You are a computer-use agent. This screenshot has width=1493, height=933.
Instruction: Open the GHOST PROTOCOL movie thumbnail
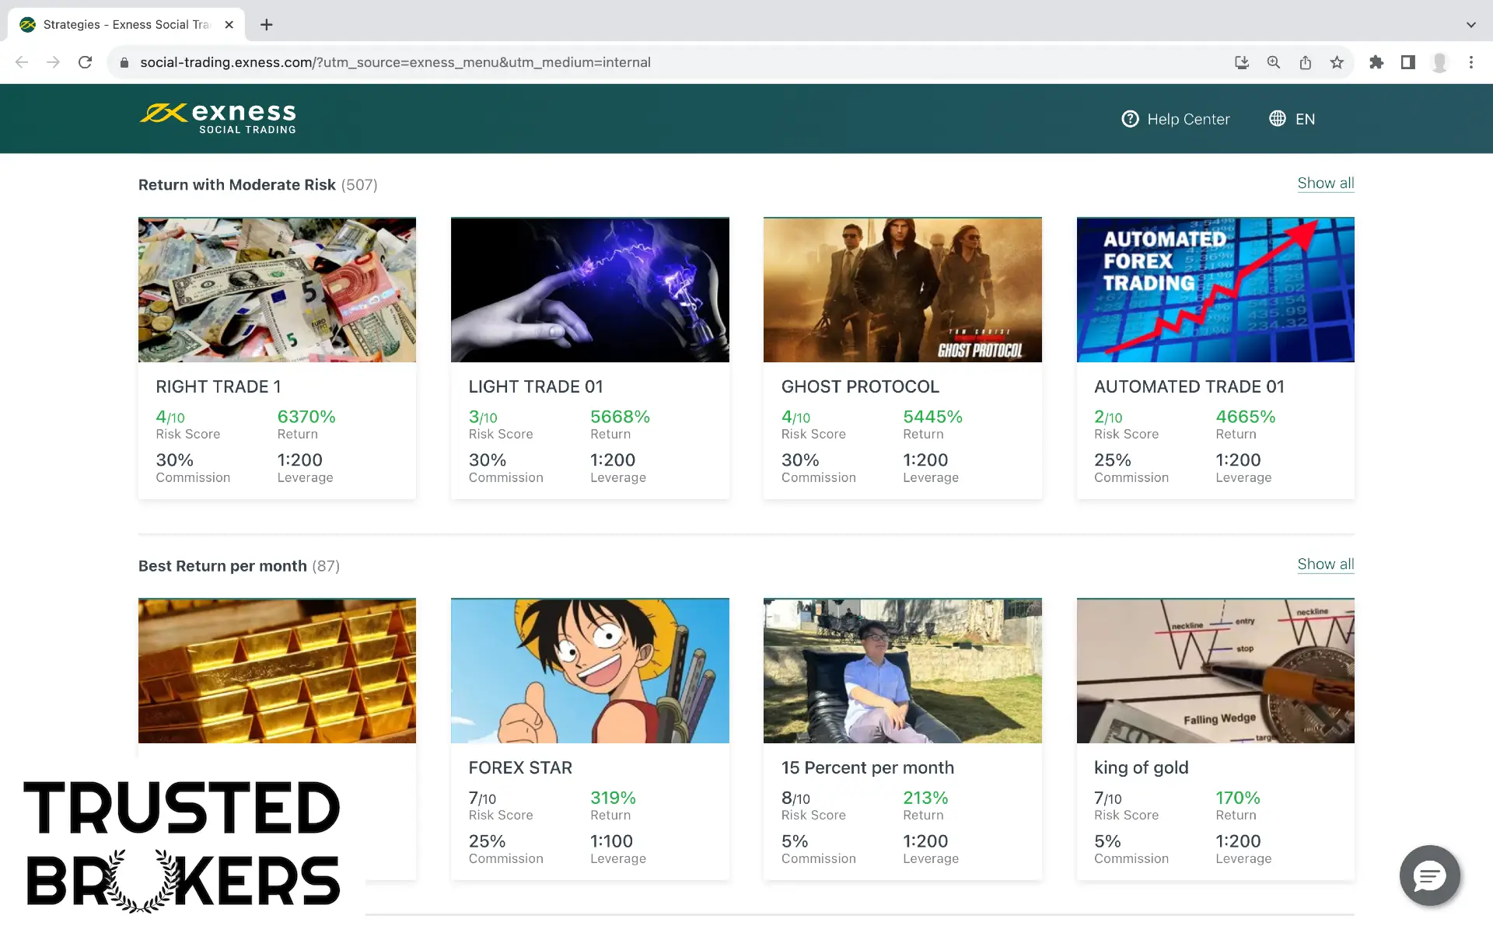[x=903, y=290]
